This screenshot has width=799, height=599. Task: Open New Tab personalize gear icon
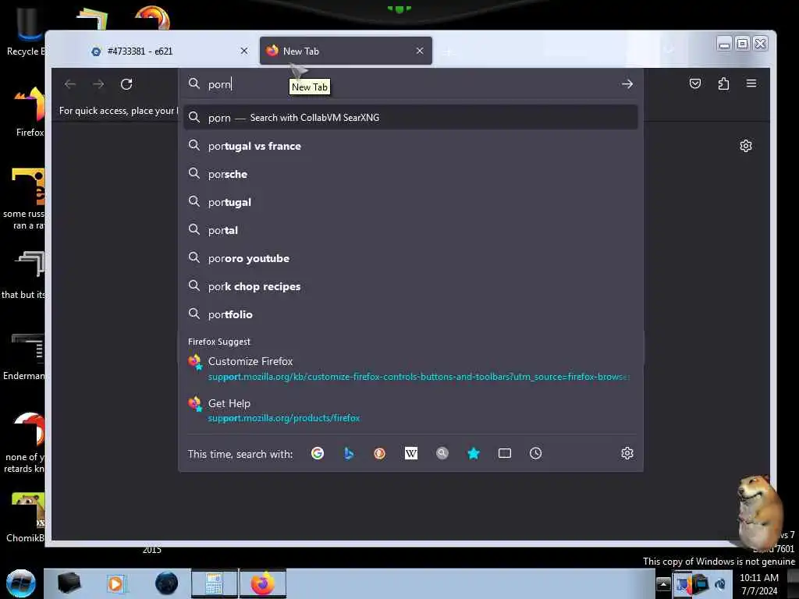click(x=745, y=146)
